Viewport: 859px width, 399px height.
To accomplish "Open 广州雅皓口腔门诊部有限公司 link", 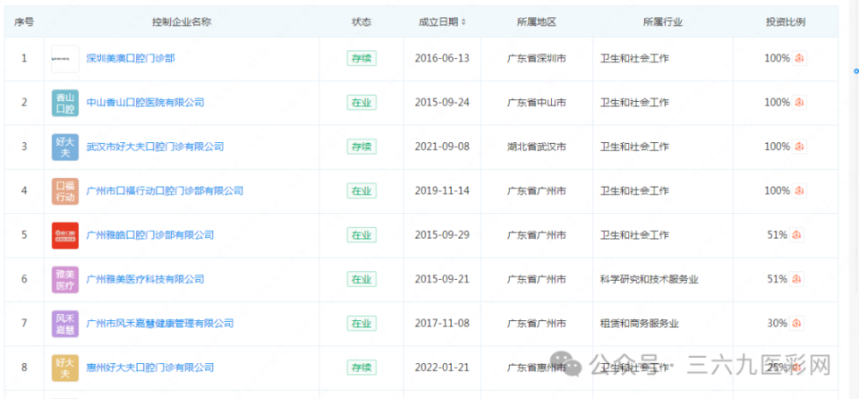I will [x=150, y=235].
